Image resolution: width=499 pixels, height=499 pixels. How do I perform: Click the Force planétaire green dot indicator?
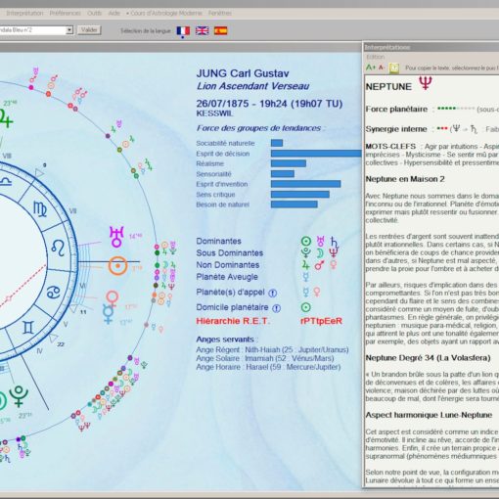click(455, 109)
